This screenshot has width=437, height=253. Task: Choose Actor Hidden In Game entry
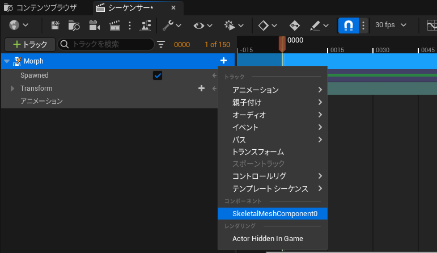(273, 238)
